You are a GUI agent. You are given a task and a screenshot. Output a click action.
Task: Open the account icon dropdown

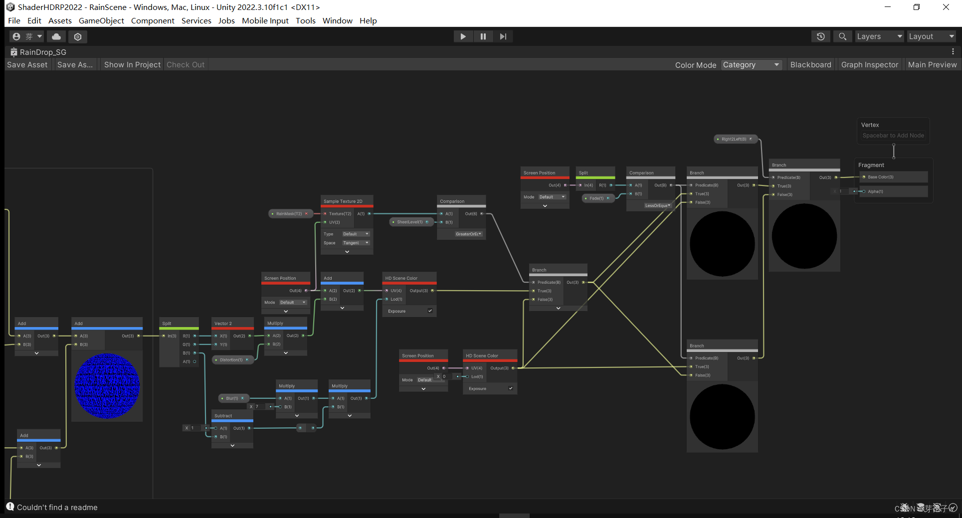27,36
